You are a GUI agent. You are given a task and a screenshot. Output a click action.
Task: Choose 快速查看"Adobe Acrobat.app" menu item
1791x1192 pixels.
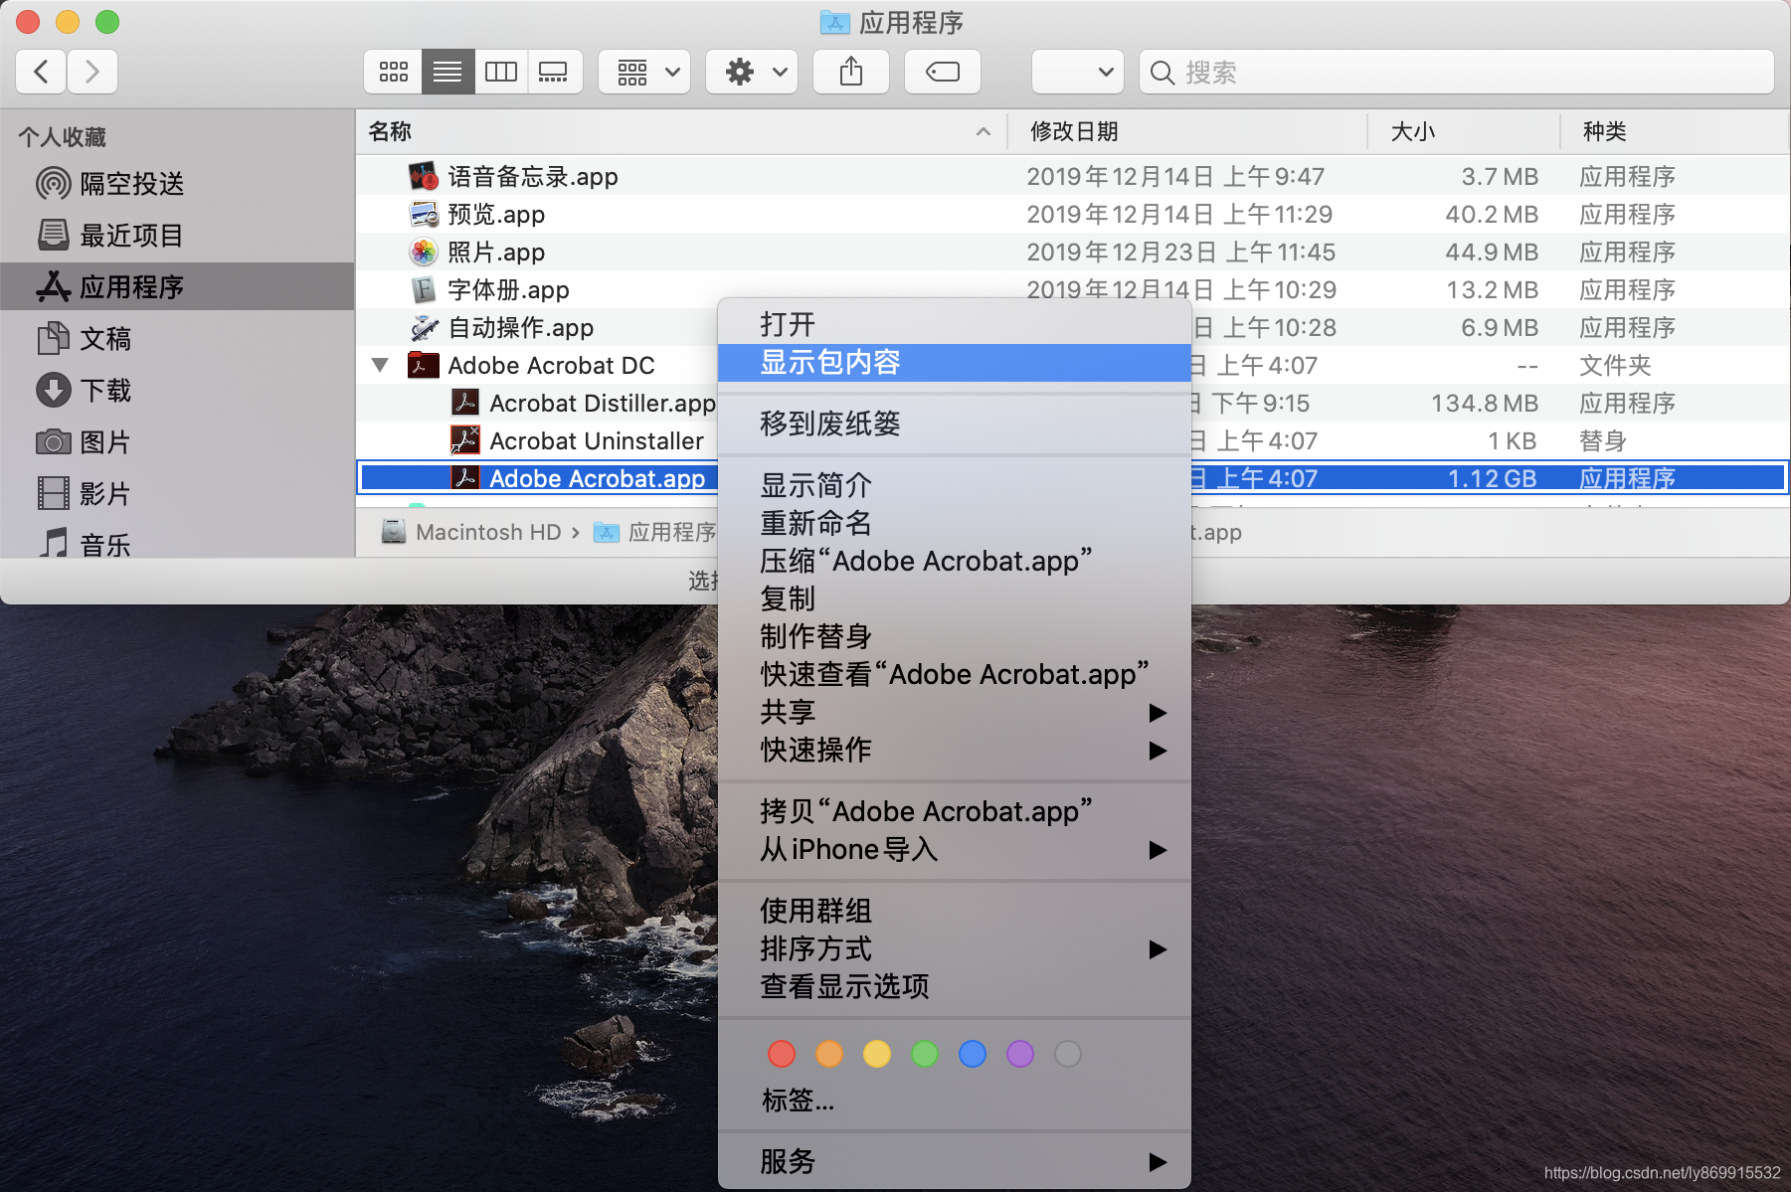(955, 674)
